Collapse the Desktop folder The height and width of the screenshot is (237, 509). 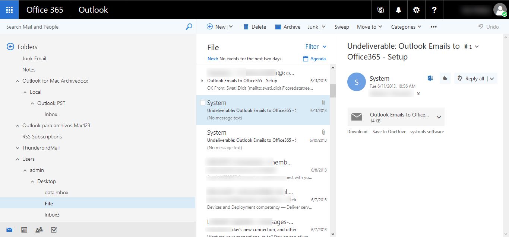32,181
